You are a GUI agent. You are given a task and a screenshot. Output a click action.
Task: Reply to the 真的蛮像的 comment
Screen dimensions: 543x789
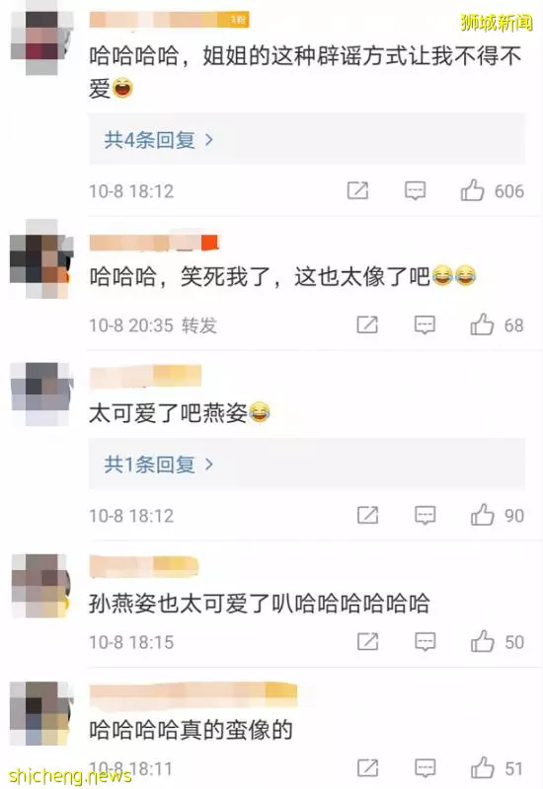coord(426,768)
